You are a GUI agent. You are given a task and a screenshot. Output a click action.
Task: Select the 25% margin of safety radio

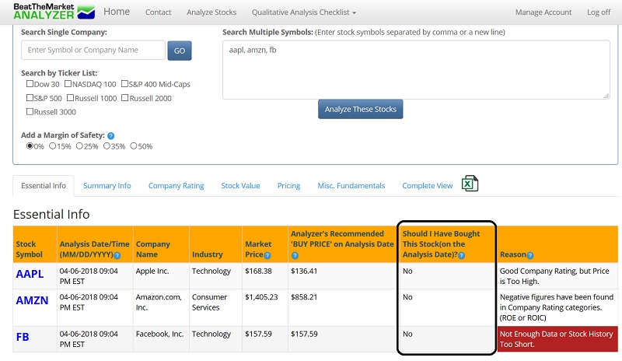pos(79,145)
